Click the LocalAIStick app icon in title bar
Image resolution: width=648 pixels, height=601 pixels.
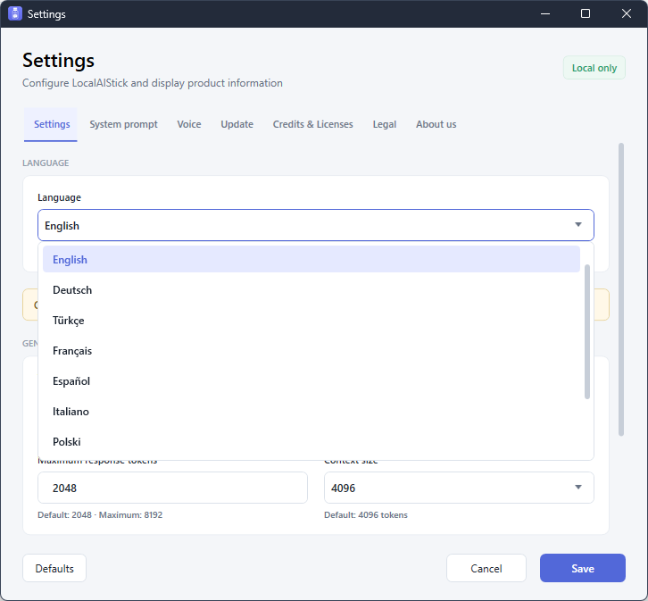[x=15, y=13]
